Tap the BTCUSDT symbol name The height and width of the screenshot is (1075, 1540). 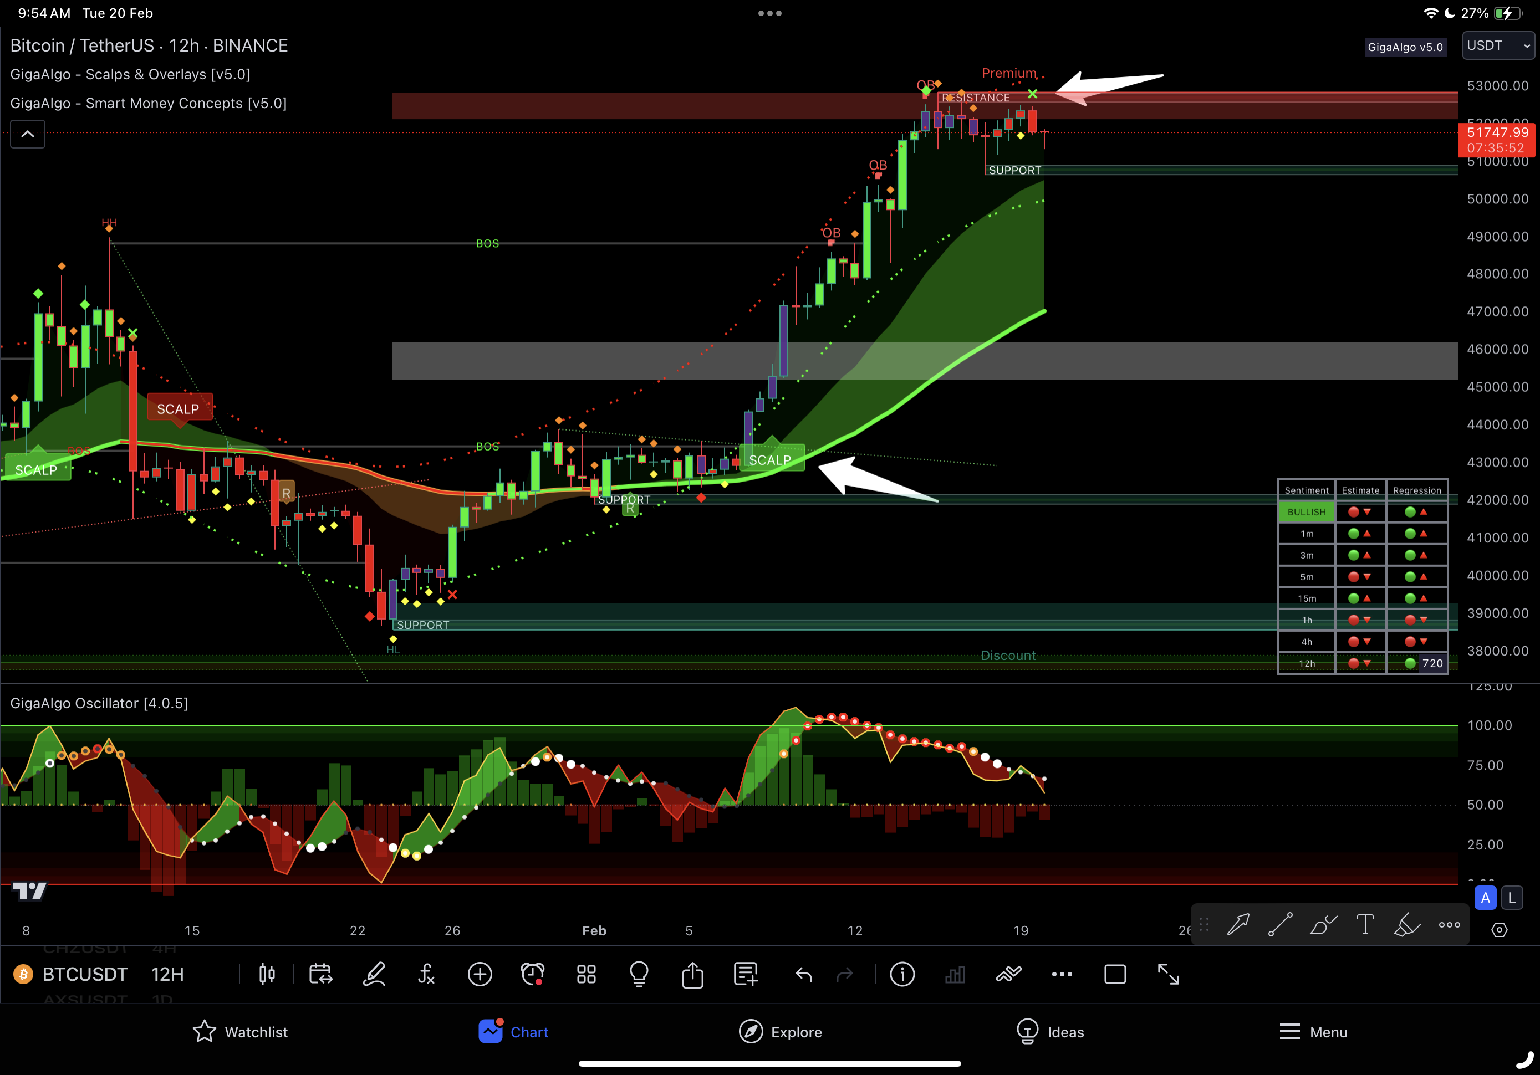(x=84, y=974)
